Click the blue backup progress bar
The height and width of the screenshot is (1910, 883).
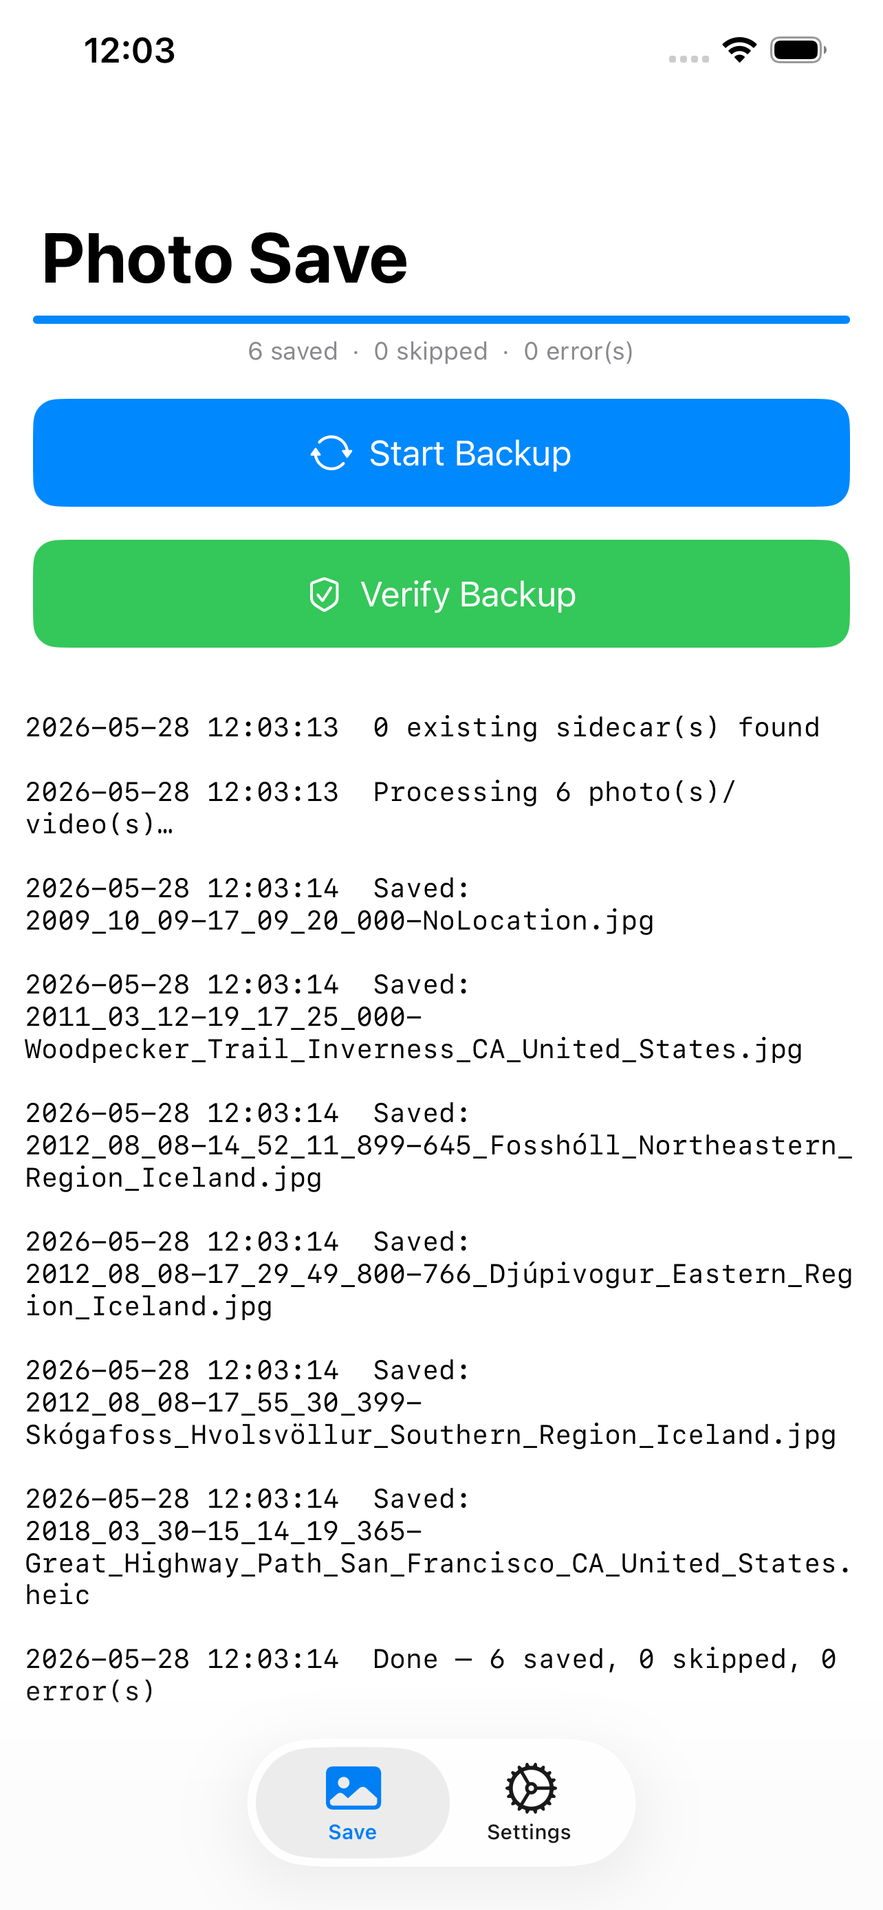coord(441,320)
